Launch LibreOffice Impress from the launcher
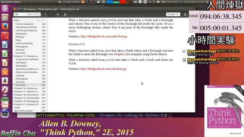 point(5,63)
